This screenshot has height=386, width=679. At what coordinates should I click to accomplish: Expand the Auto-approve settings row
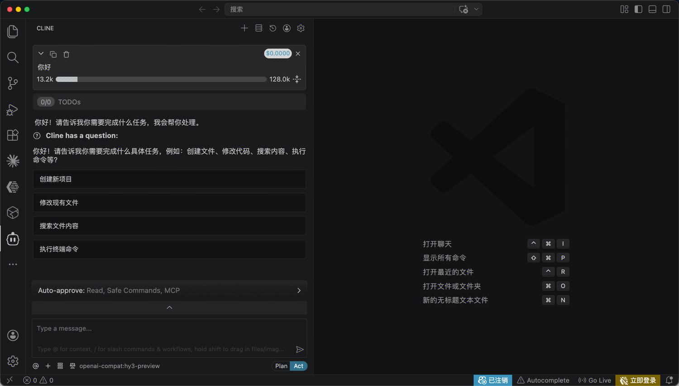[x=169, y=291]
